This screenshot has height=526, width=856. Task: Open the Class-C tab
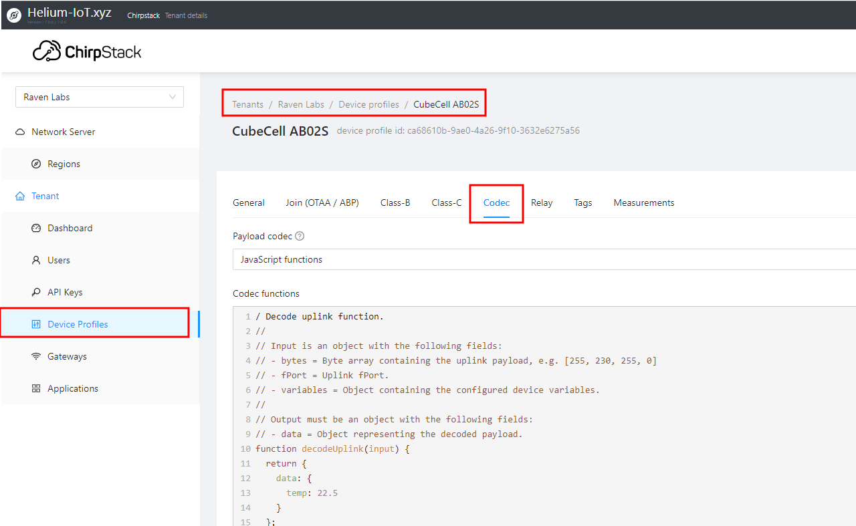pos(446,203)
